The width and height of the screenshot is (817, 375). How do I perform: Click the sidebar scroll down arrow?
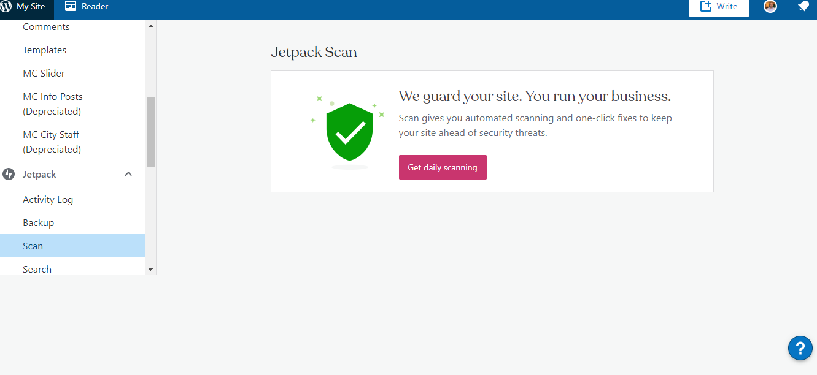pos(151,270)
